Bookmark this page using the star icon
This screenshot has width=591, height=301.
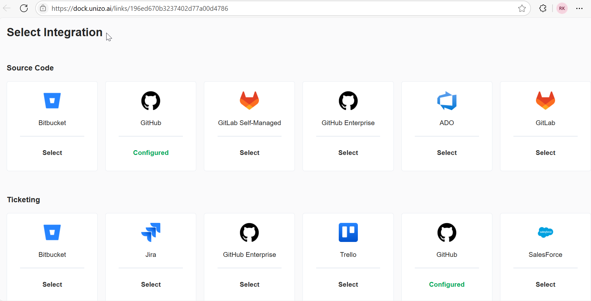(x=522, y=8)
